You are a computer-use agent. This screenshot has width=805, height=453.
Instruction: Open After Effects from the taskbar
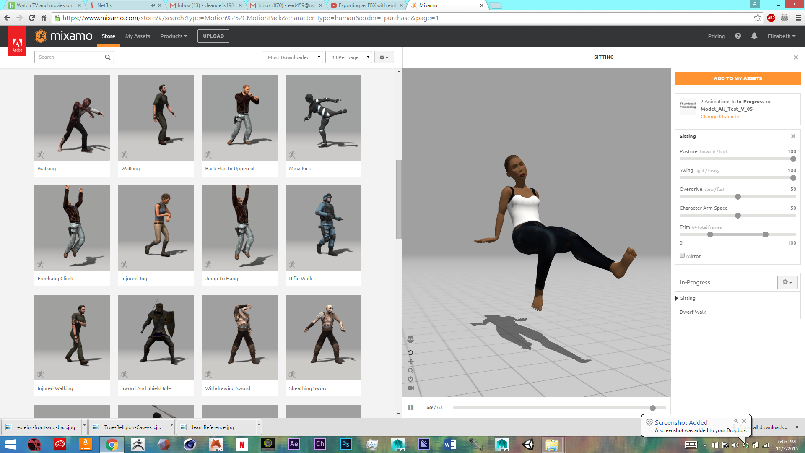[x=294, y=444]
